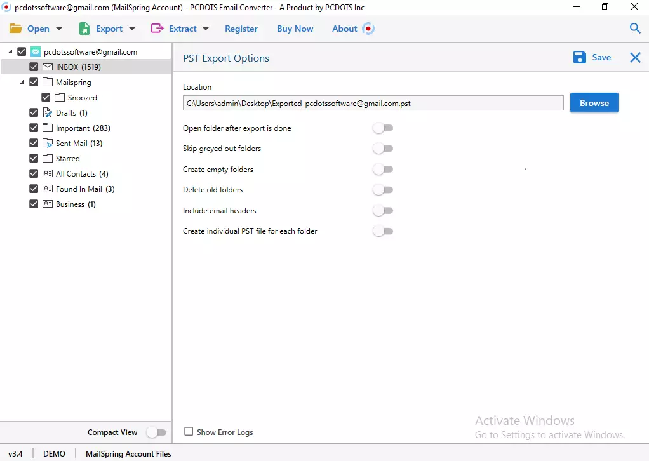649x461 pixels.
Task: Click the Starred folder icon
Action: [48, 158]
